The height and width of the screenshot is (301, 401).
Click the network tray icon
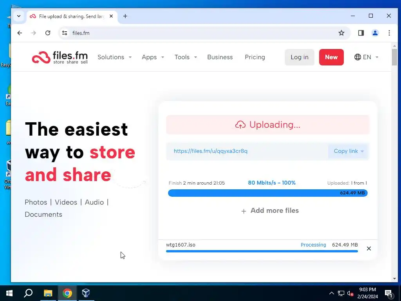(341, 293)
